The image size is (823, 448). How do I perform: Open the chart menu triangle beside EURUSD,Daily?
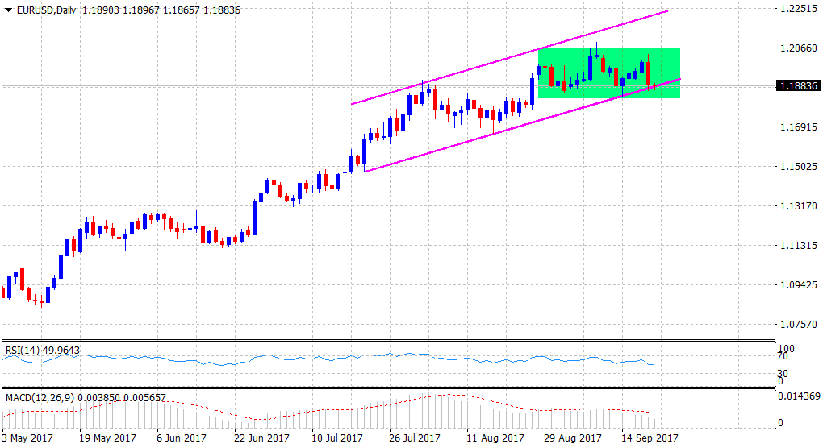point(8,10)
